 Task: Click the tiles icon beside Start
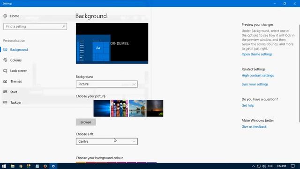click(5, 92)
